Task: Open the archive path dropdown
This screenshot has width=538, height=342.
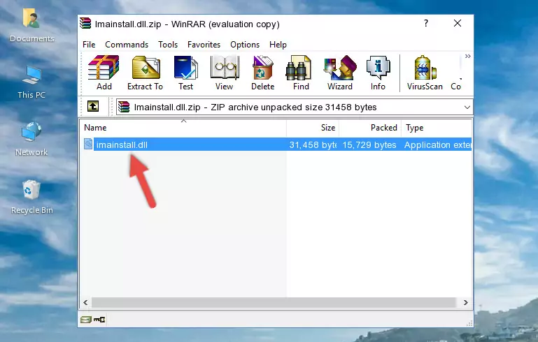Action: click(467, 107)
